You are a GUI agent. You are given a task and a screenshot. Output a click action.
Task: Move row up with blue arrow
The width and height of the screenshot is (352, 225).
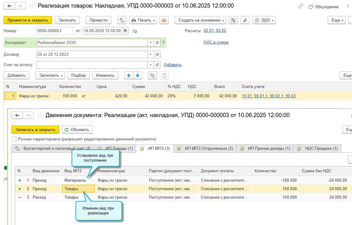tap(129, 76)
